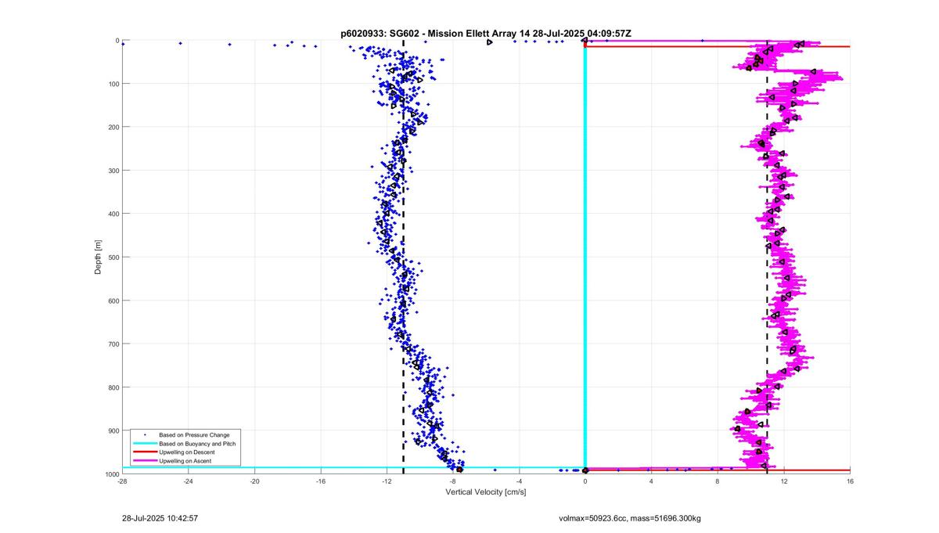The image size is (939, 533).
Task: Click the velocity axis tick label -16
Action: click(321, 481)
